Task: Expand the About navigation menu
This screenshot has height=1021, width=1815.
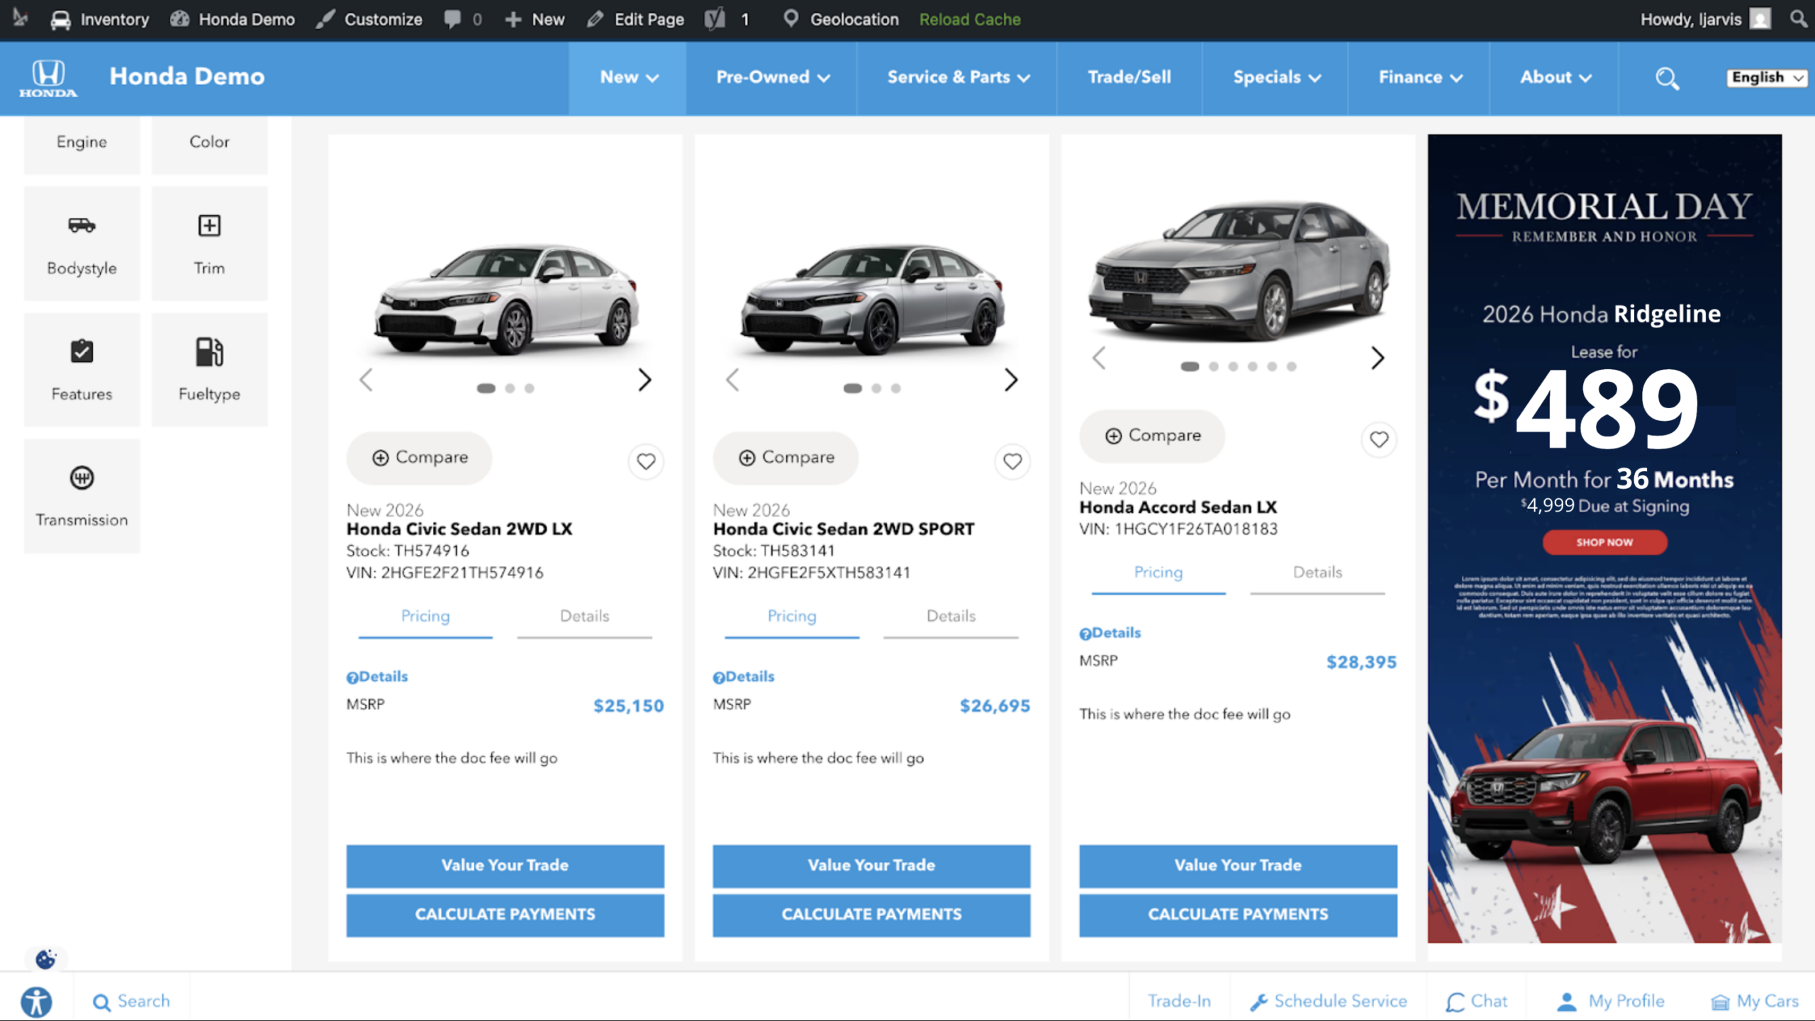Action: point(1556,77)
